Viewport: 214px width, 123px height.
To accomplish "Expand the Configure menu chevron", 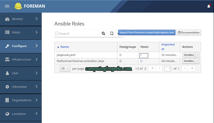I will point(36,46).
